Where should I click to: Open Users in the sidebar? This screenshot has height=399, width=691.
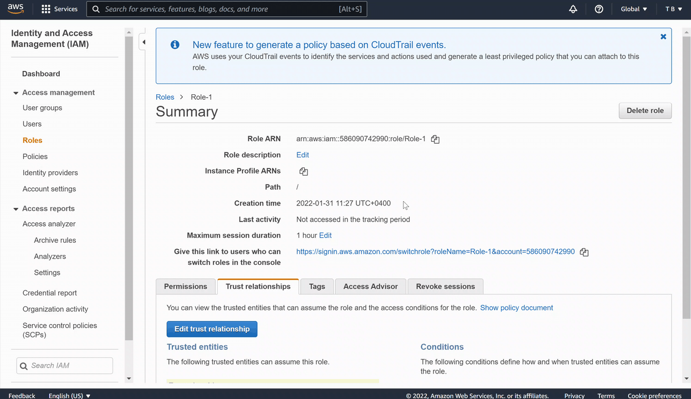tap(32, 124)
